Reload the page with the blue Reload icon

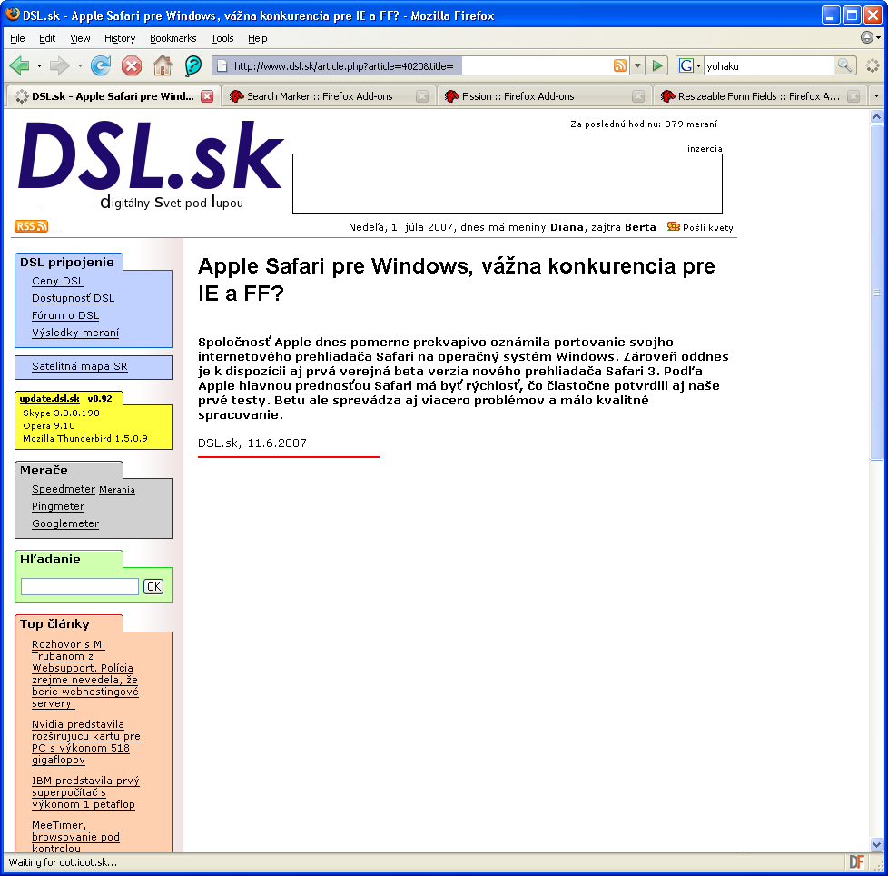click(x=101, y=65)
